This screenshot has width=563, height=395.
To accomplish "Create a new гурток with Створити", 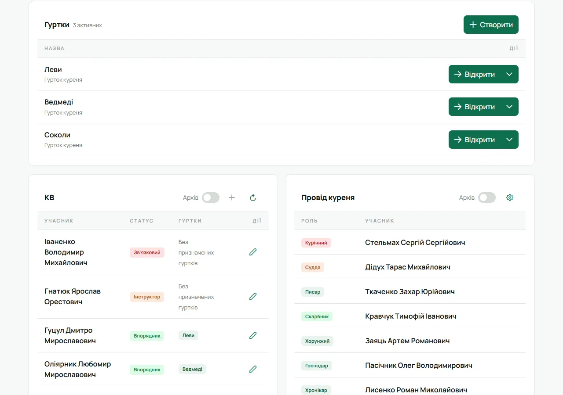I will (491, 25).
